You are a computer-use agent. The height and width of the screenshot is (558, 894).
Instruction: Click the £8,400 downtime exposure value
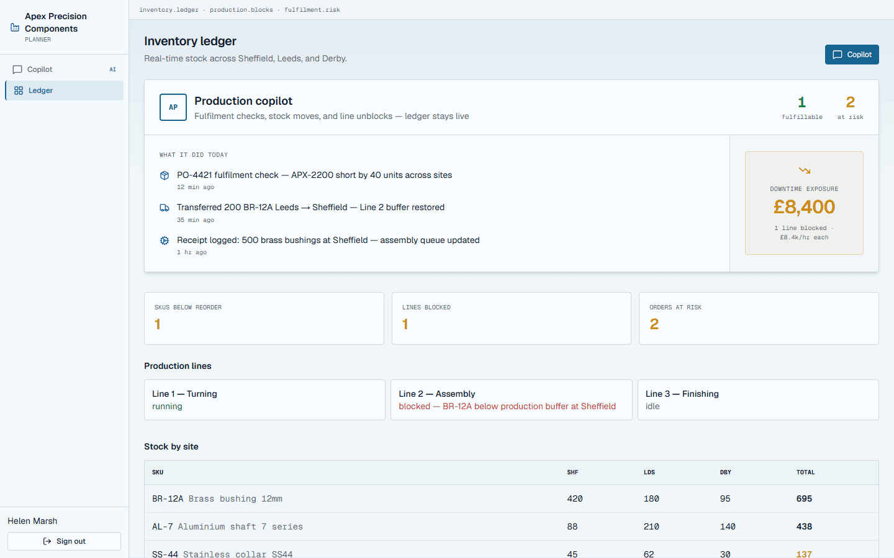804,206
